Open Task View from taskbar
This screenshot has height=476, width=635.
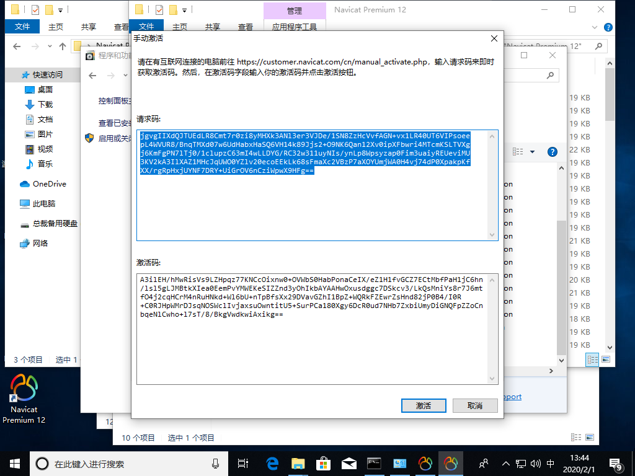(x=243, y=464)
